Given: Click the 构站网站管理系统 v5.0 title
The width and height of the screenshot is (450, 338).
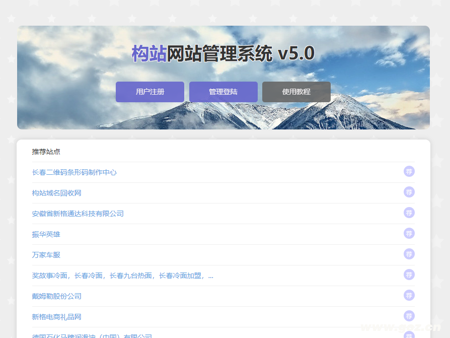Looking at the screenshot, I should (x=223, y=53).
